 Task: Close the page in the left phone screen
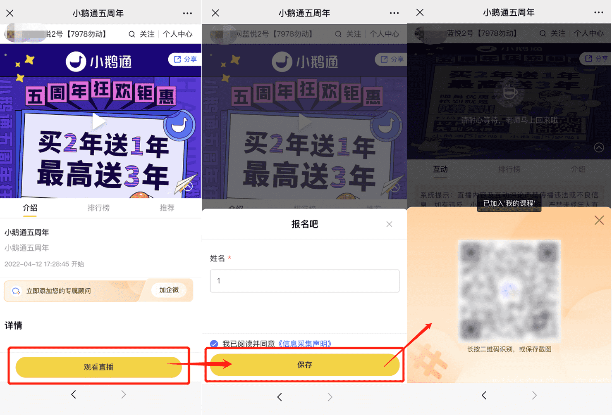tap(10, 13)
